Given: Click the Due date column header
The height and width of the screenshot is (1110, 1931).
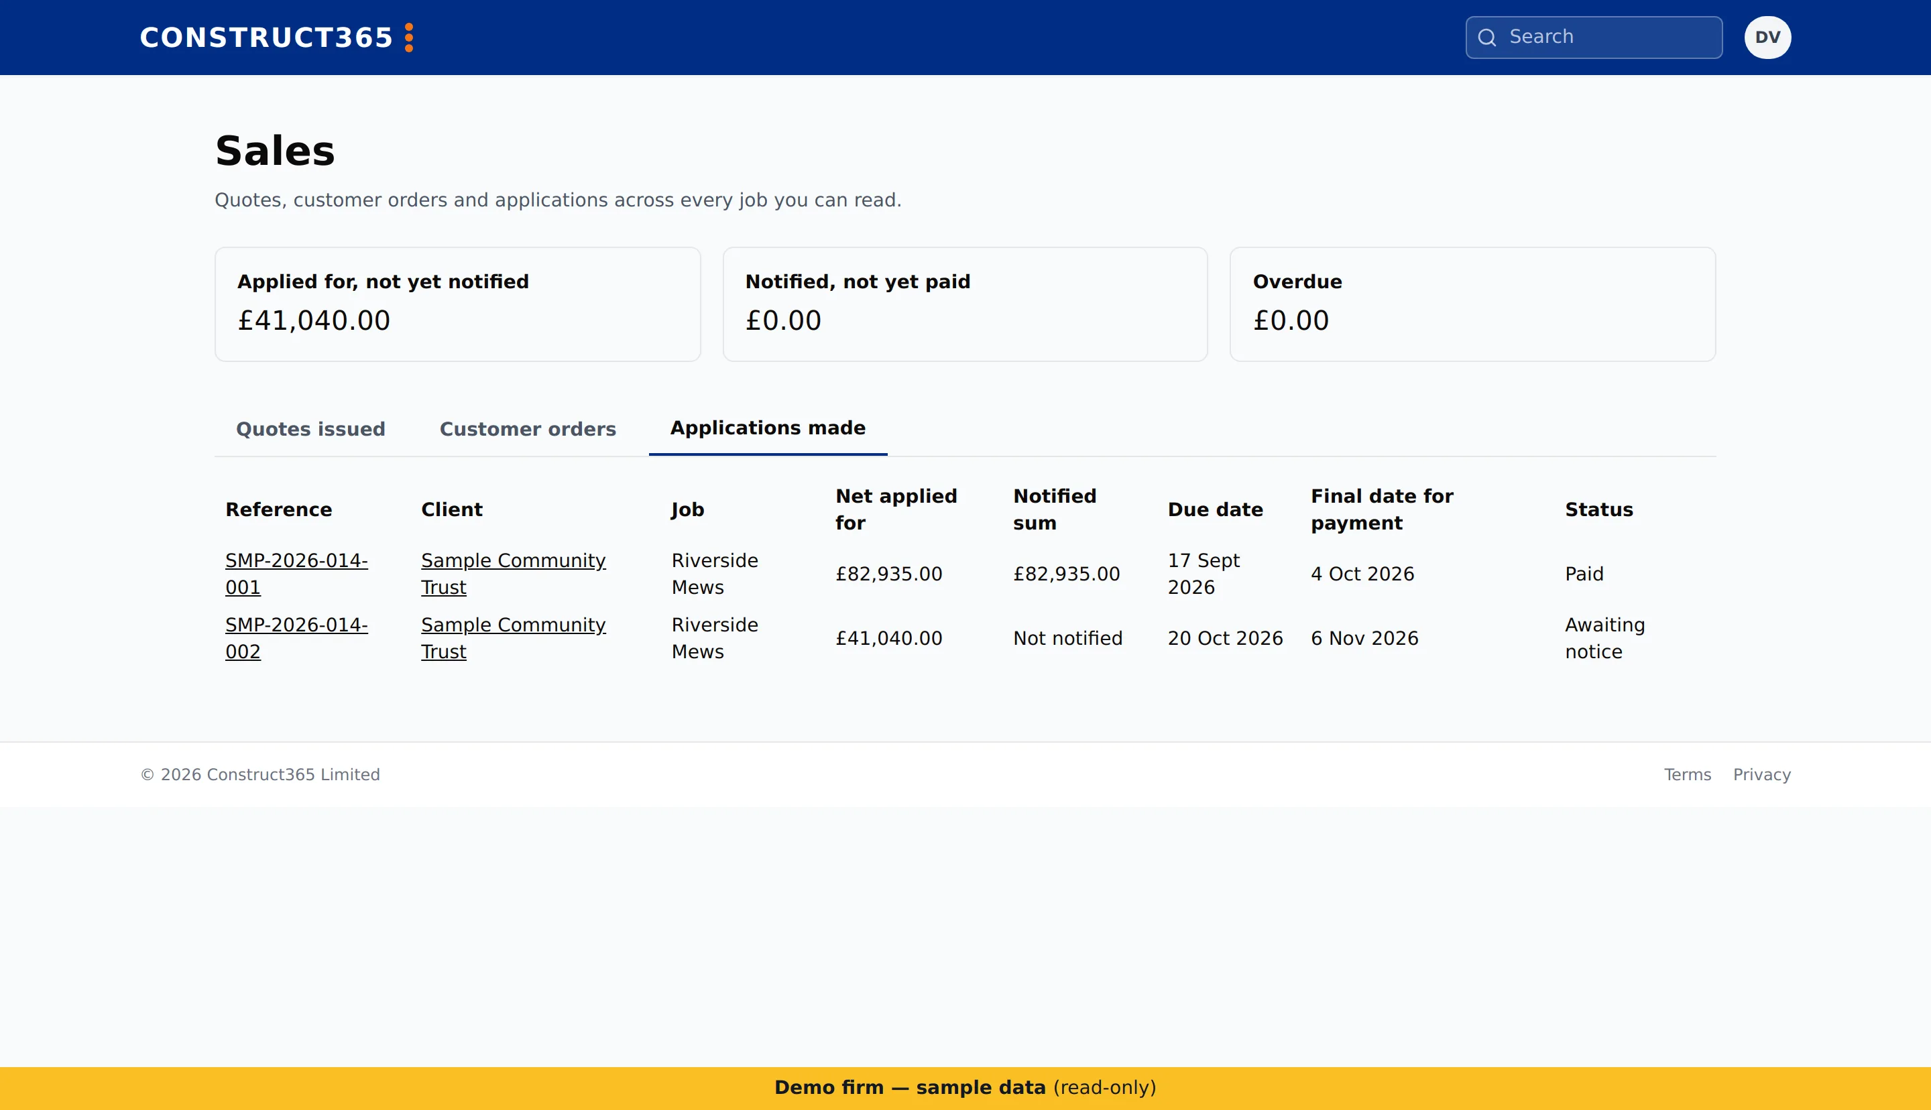Looking at the screenshot, I should 1215,510.
